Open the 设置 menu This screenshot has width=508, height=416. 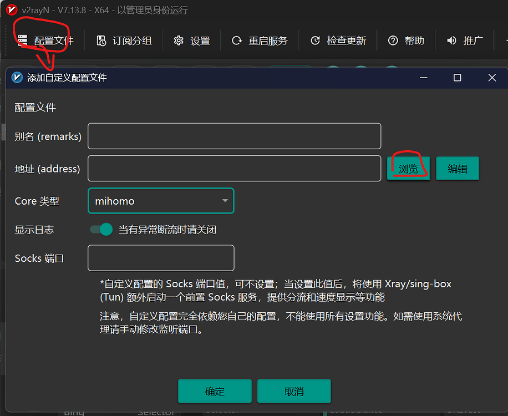tap(192, 40)
